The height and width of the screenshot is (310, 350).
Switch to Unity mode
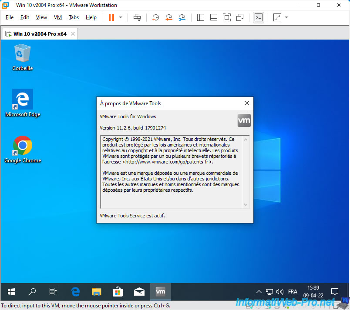click(240, 17)
